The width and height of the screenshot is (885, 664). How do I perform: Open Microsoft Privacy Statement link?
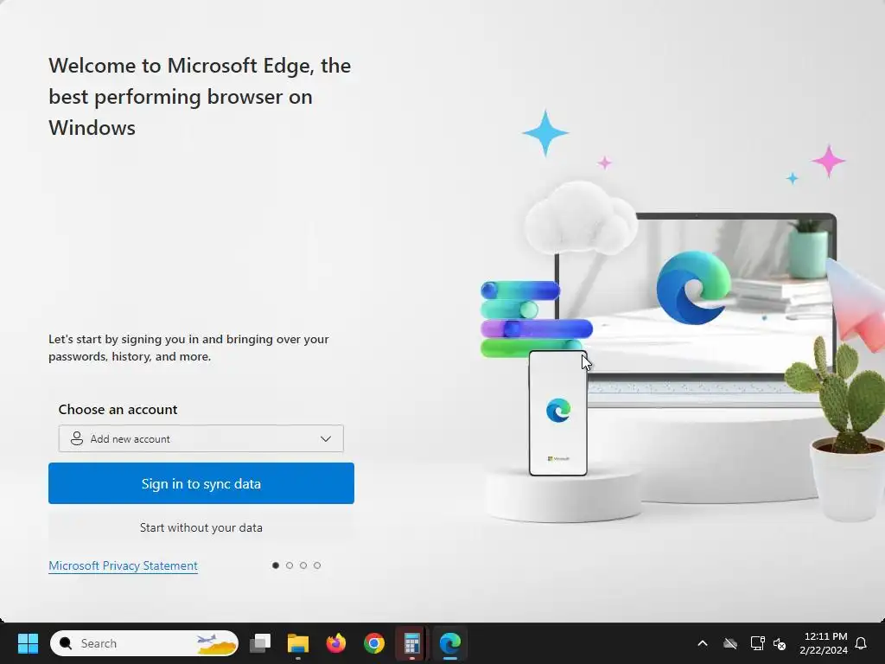point(123,565)
